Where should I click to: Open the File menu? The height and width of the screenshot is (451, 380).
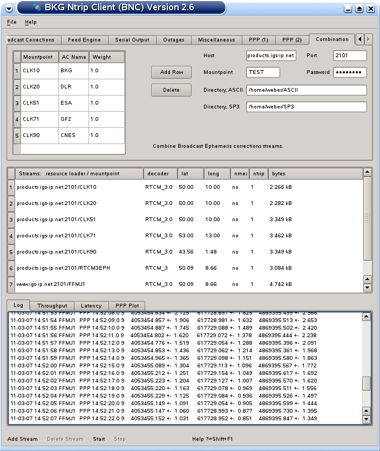(11, 22)
